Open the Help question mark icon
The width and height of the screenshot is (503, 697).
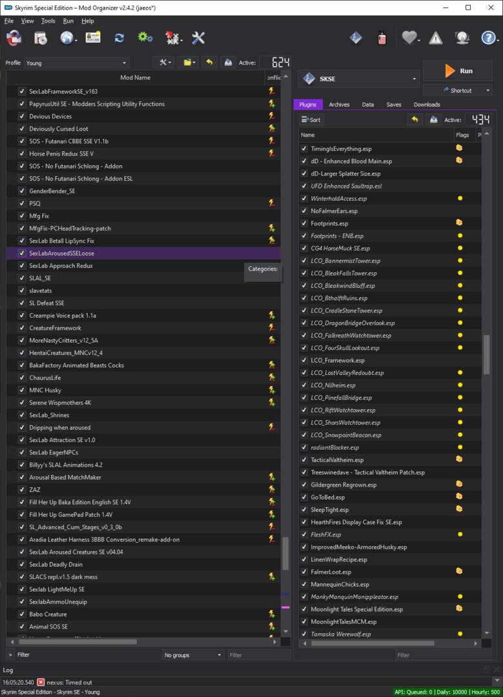[x=488, y=38]
